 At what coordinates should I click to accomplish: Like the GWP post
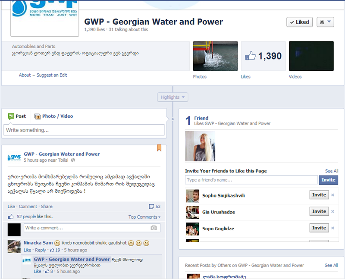click(11, 207)
